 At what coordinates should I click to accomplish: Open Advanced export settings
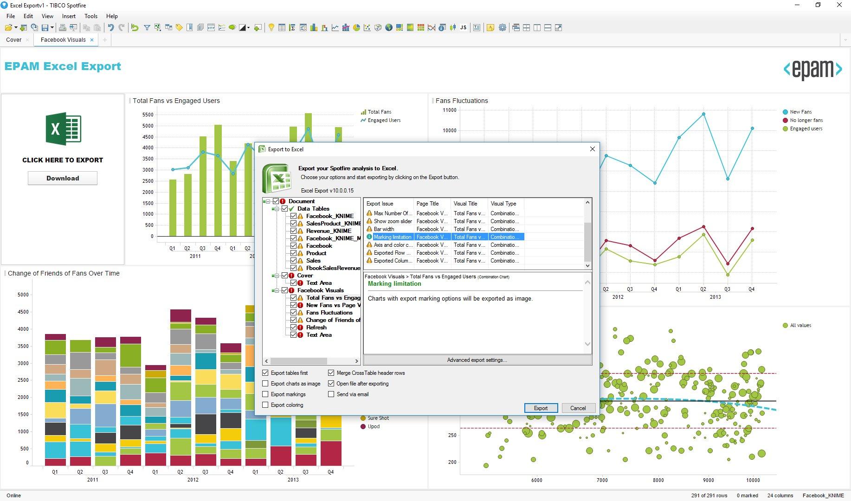[477, 360]
